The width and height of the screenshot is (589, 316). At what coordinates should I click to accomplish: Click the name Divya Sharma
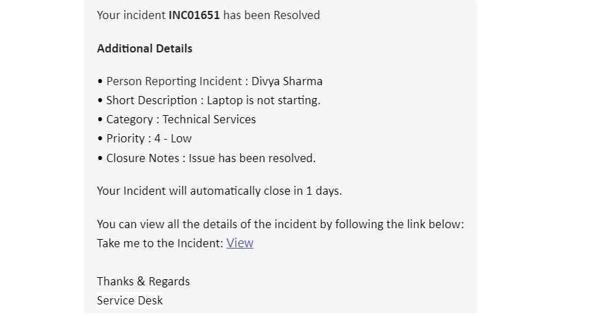click(x=287, y=81)
